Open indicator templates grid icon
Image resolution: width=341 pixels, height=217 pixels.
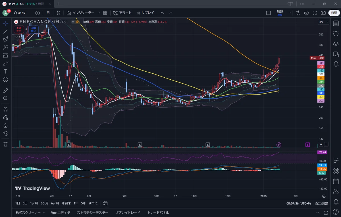(x=105, y=13)
